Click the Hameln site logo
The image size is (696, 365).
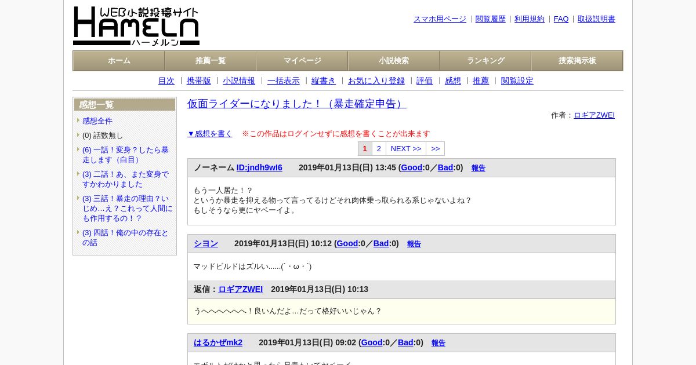coord(136,26)
